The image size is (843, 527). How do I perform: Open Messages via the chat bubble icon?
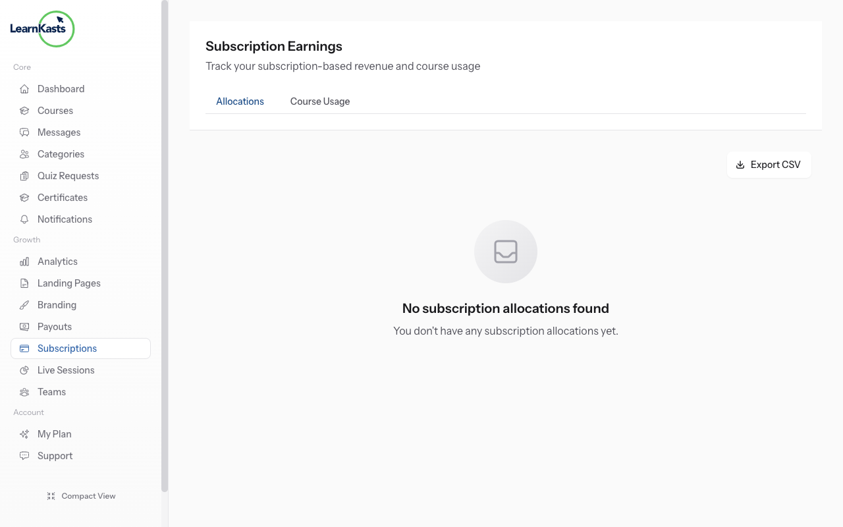click(x=24, y=132)
